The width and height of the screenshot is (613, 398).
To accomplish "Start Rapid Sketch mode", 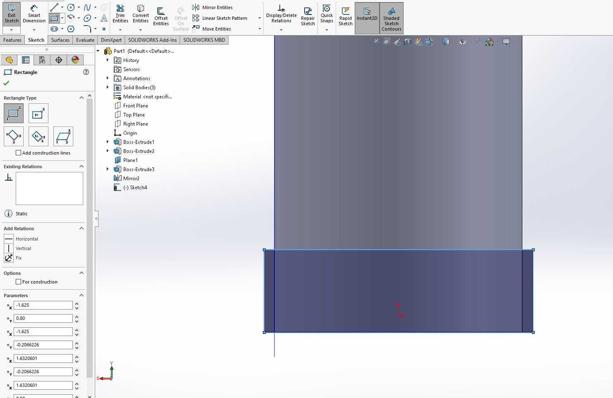I will [345, 16].
